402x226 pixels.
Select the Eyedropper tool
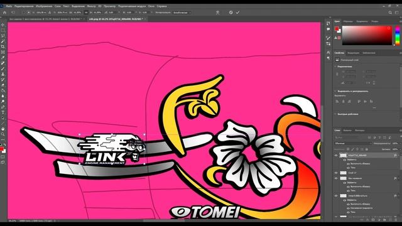coord(3,57)
